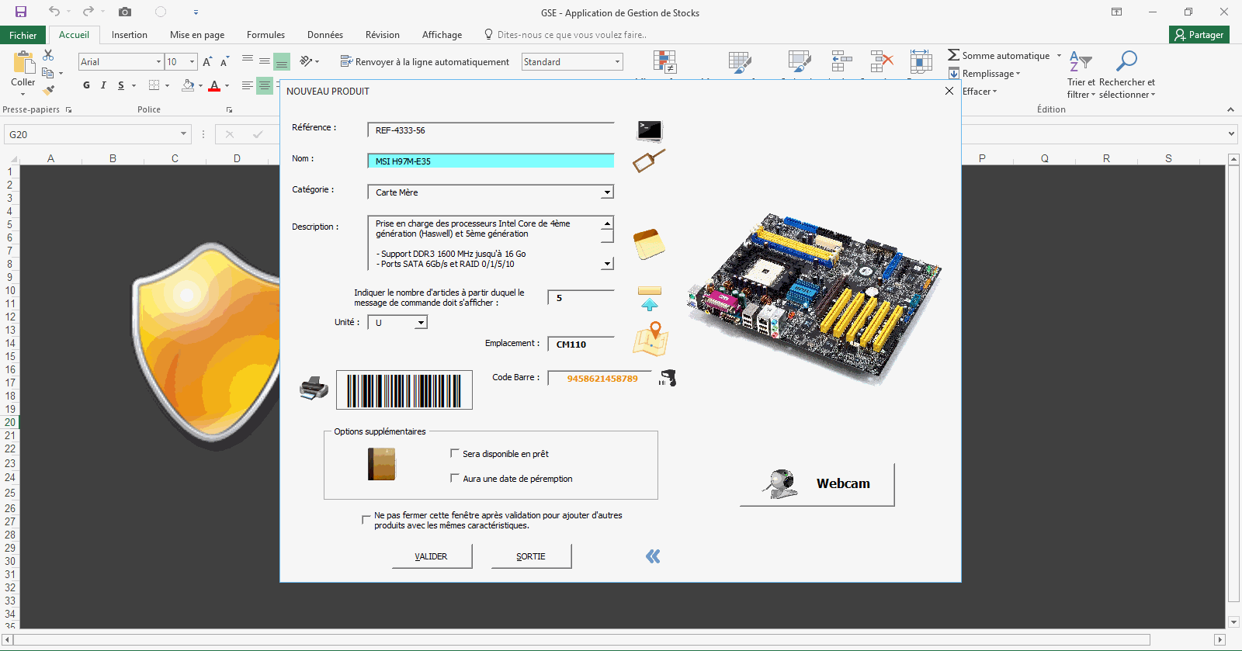Open the Unité dropdown list
Screen dimensions: 1242x651
point(421,323)
